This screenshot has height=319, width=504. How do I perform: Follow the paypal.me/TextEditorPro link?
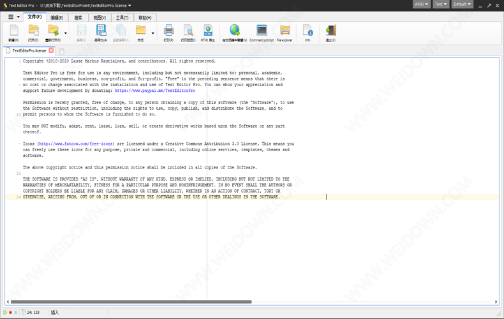click(x=155, y=91)
